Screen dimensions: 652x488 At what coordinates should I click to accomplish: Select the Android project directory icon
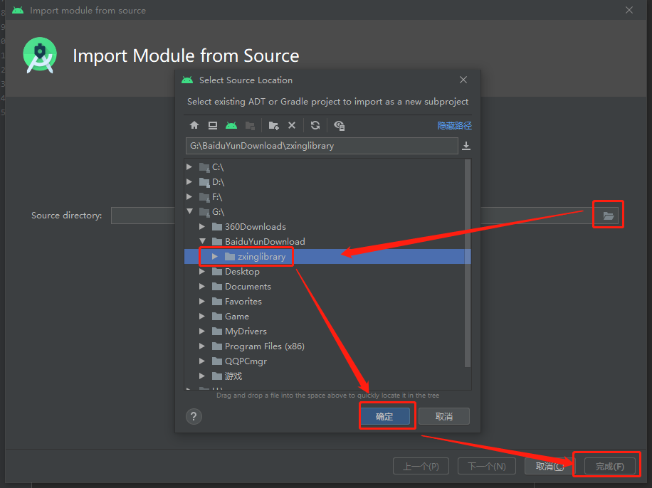231,125
